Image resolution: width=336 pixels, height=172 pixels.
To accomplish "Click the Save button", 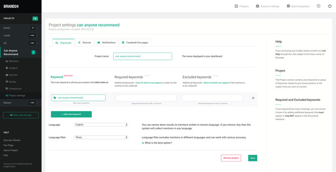I will [x=253, y=158].
